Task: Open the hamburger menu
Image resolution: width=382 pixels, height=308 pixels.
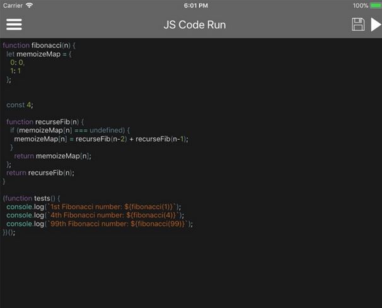Action: (14, 25)
